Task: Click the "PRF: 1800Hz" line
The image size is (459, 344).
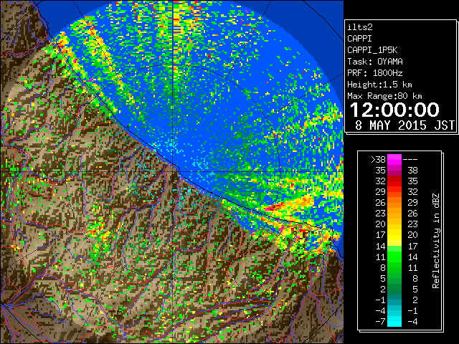Action: tap(374, 73)
